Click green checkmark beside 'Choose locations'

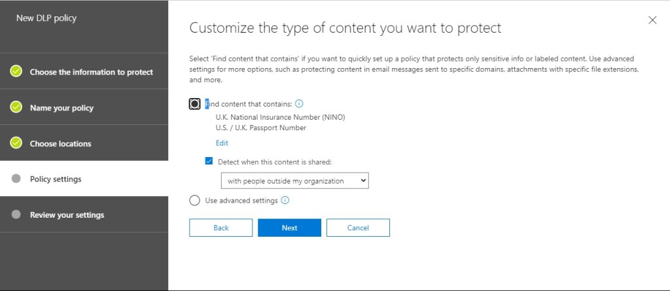(16, 143)
